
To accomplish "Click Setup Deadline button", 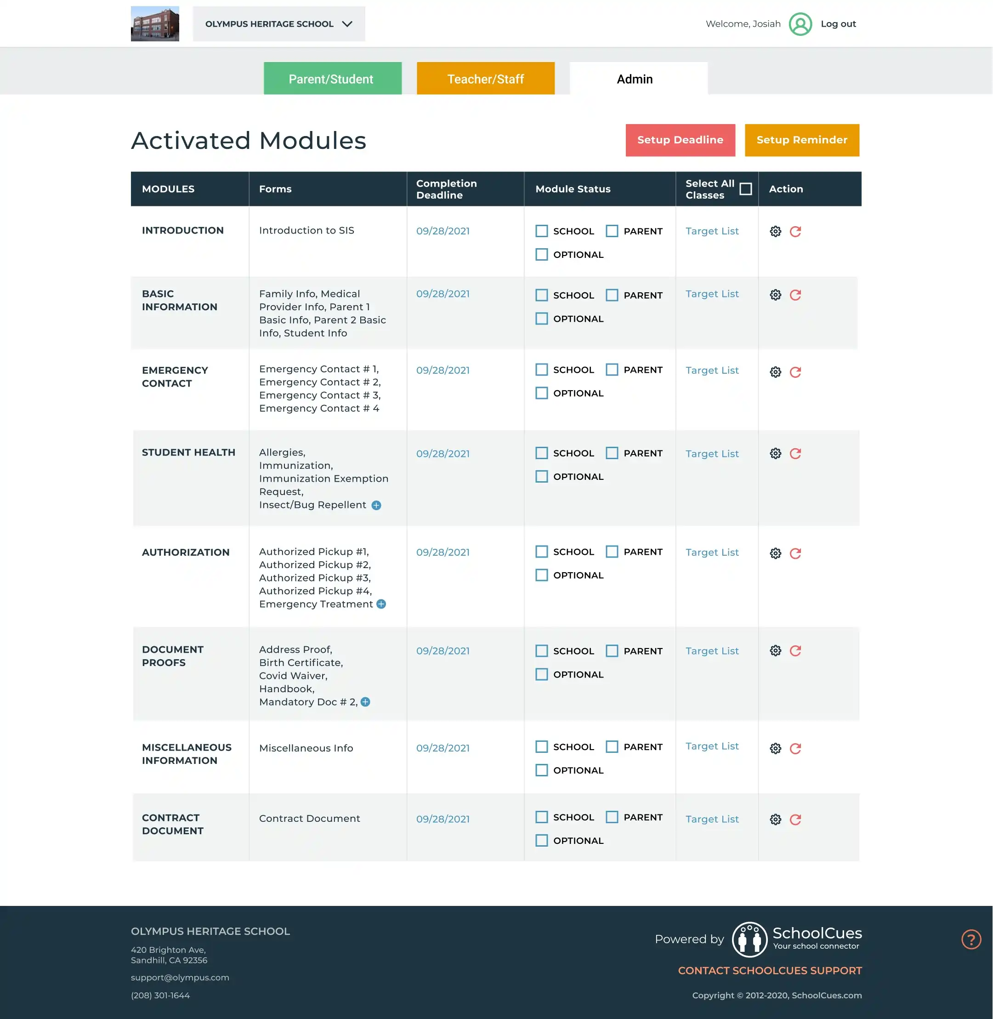I will [x=680, y=139].
